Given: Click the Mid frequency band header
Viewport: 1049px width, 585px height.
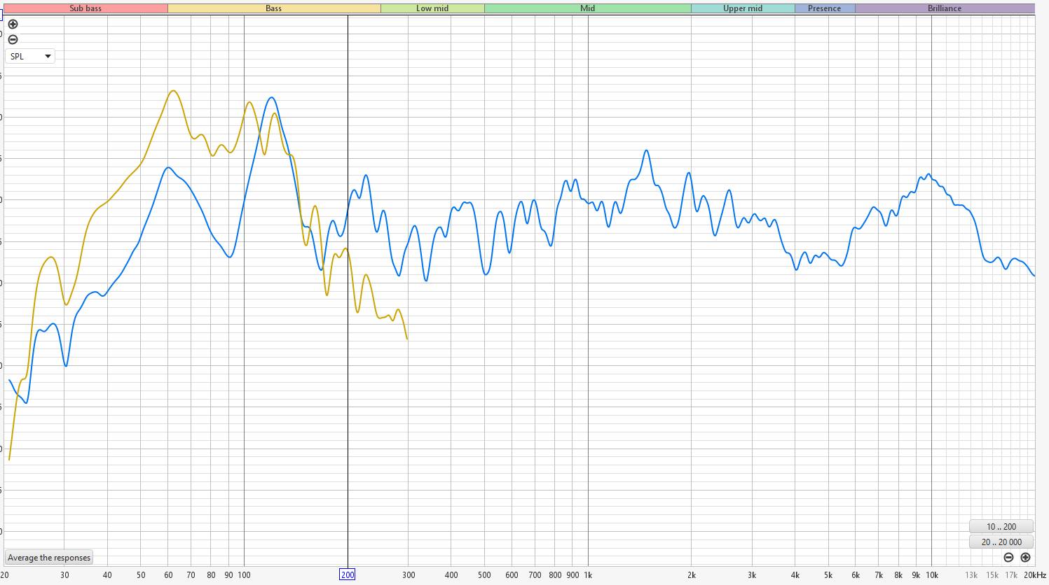Looking at the screenshot, I should click(587, 8).
